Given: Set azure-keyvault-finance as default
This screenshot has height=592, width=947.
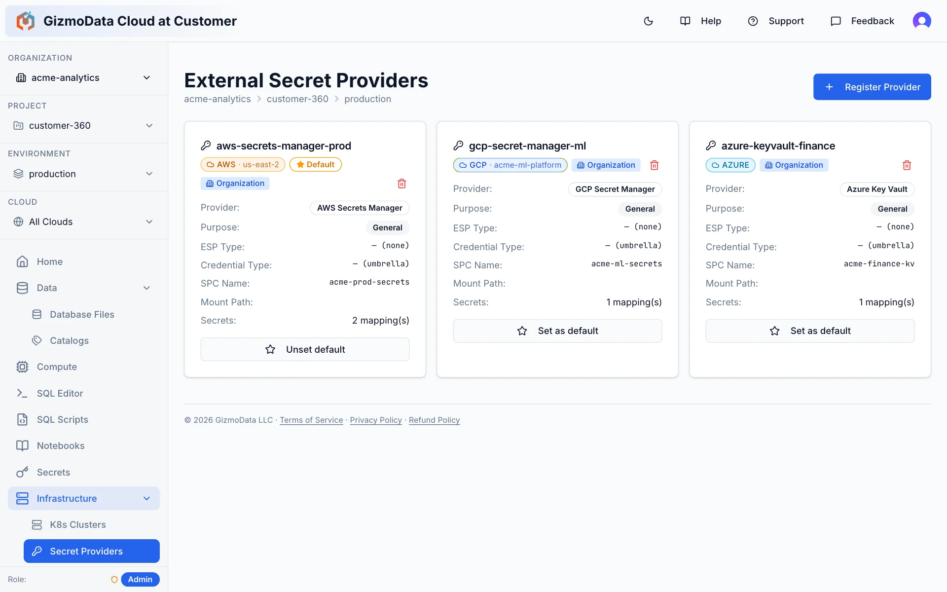Looking at the screenshot, I should [x=810, y=331].
